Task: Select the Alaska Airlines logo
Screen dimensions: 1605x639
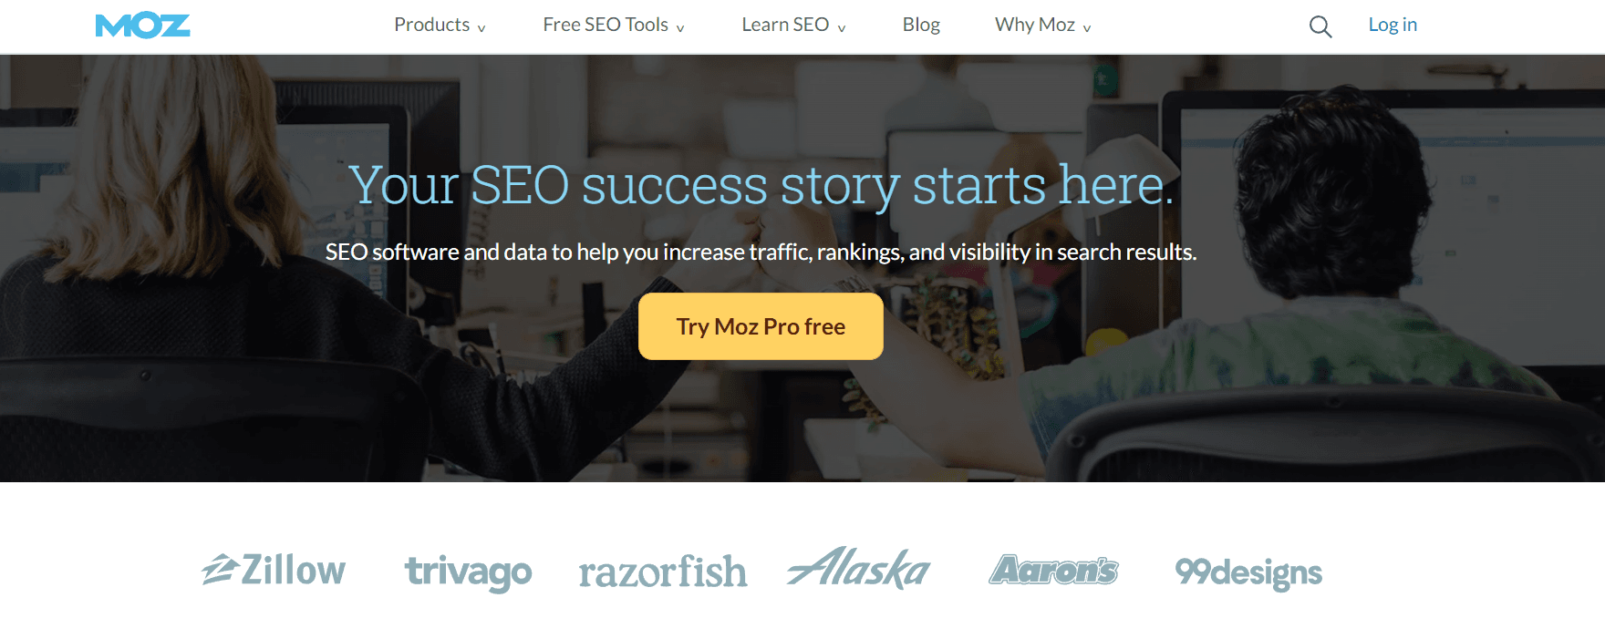Action: [x=858, y=569]
